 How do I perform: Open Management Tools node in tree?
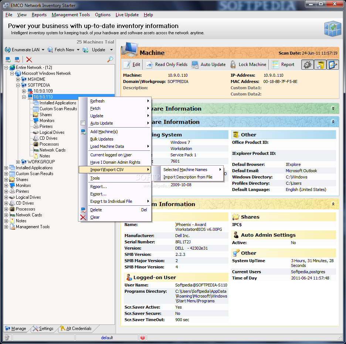pos(33,227)
